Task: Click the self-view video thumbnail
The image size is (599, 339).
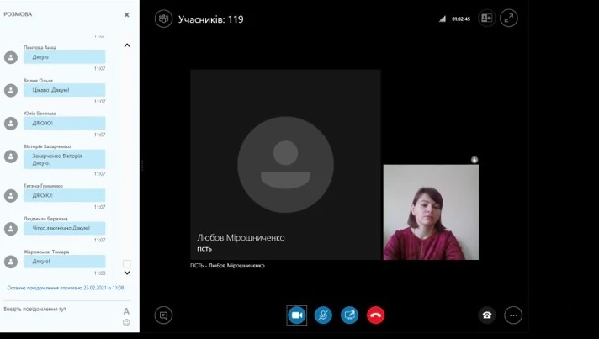Action: point(431,212)
